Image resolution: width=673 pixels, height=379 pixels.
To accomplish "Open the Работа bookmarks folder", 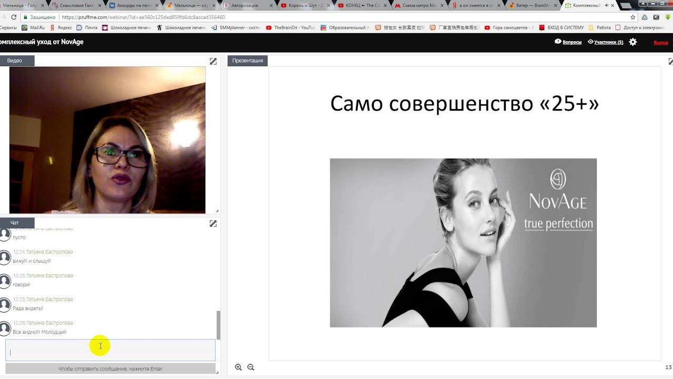I will coord(600,27).
